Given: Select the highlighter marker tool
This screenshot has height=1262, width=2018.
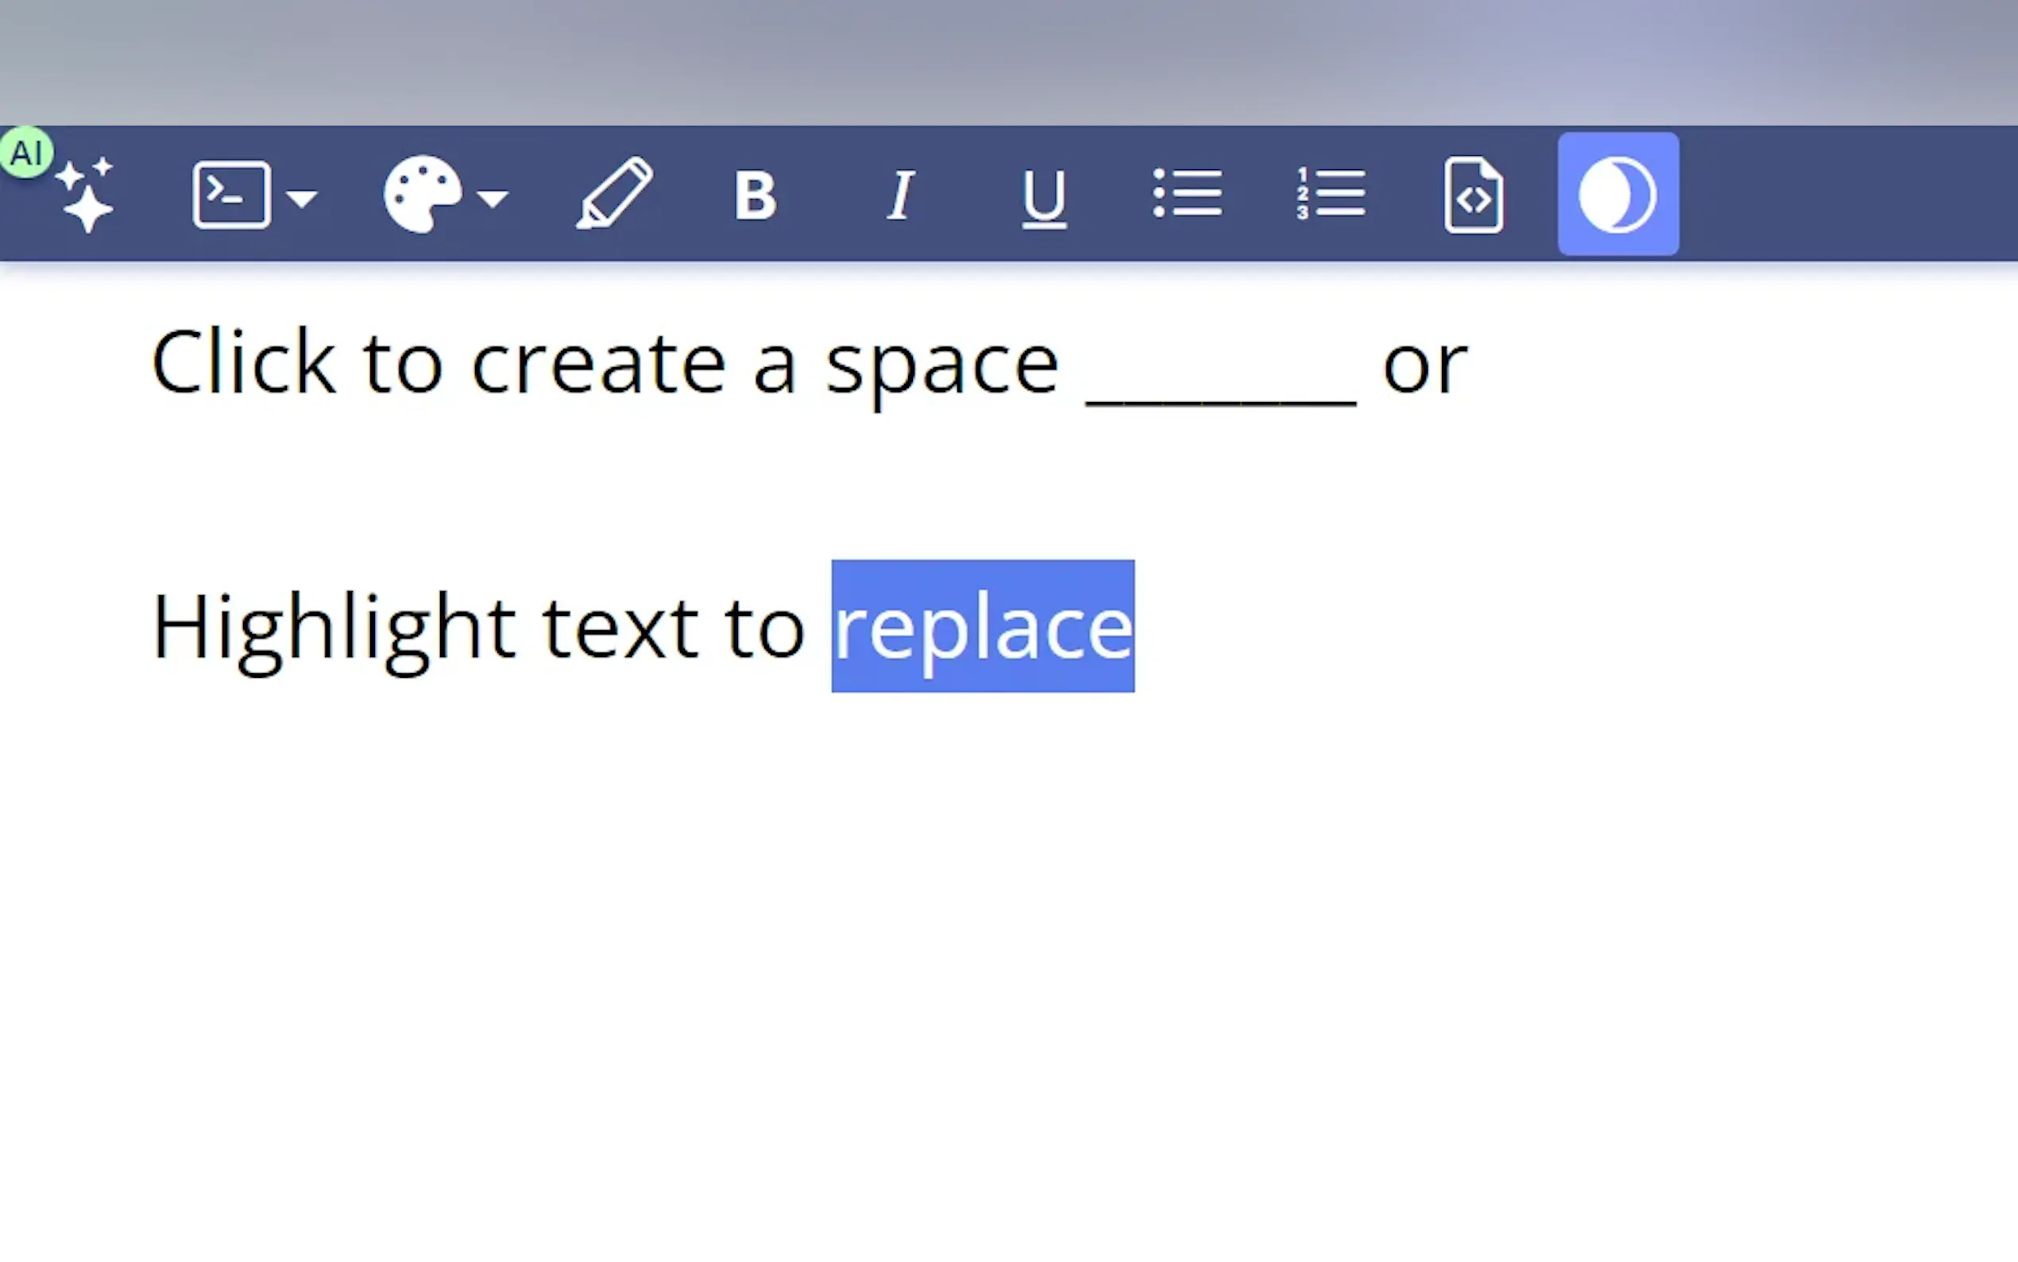Looking at the screenshot, I should [615, 194].
